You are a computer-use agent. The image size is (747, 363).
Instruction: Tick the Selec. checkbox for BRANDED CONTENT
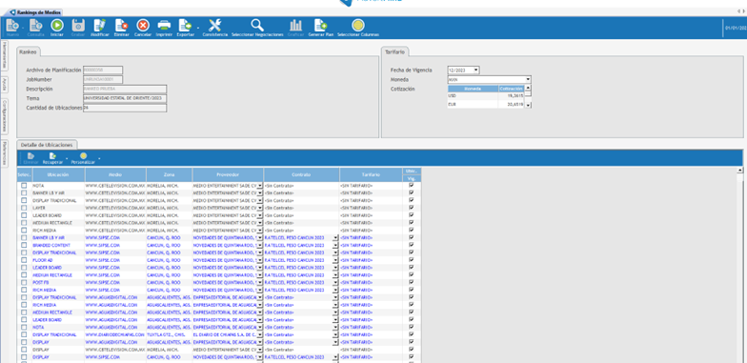coord(24,246)
